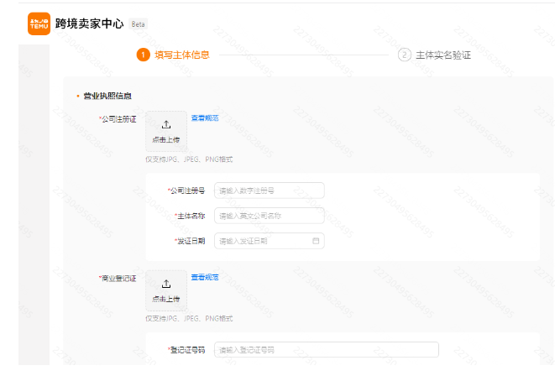Expand the 发证日期 date picker field
The width and height of the screenshot is (555, 376).
click(x=262, y=241)
